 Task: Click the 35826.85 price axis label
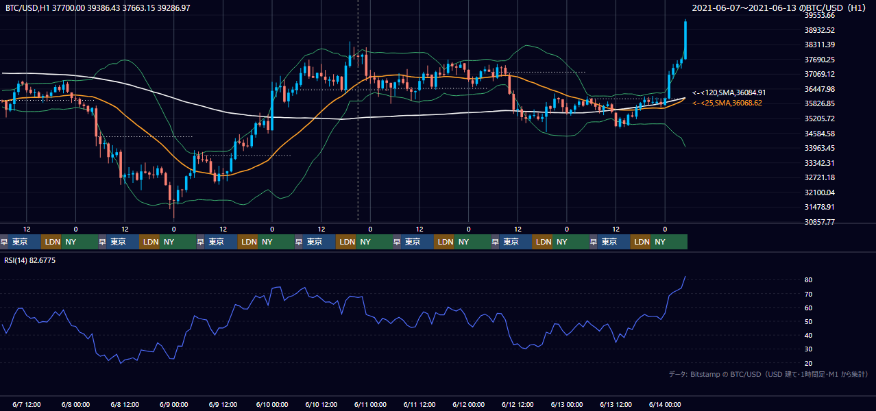click(820, 103)
